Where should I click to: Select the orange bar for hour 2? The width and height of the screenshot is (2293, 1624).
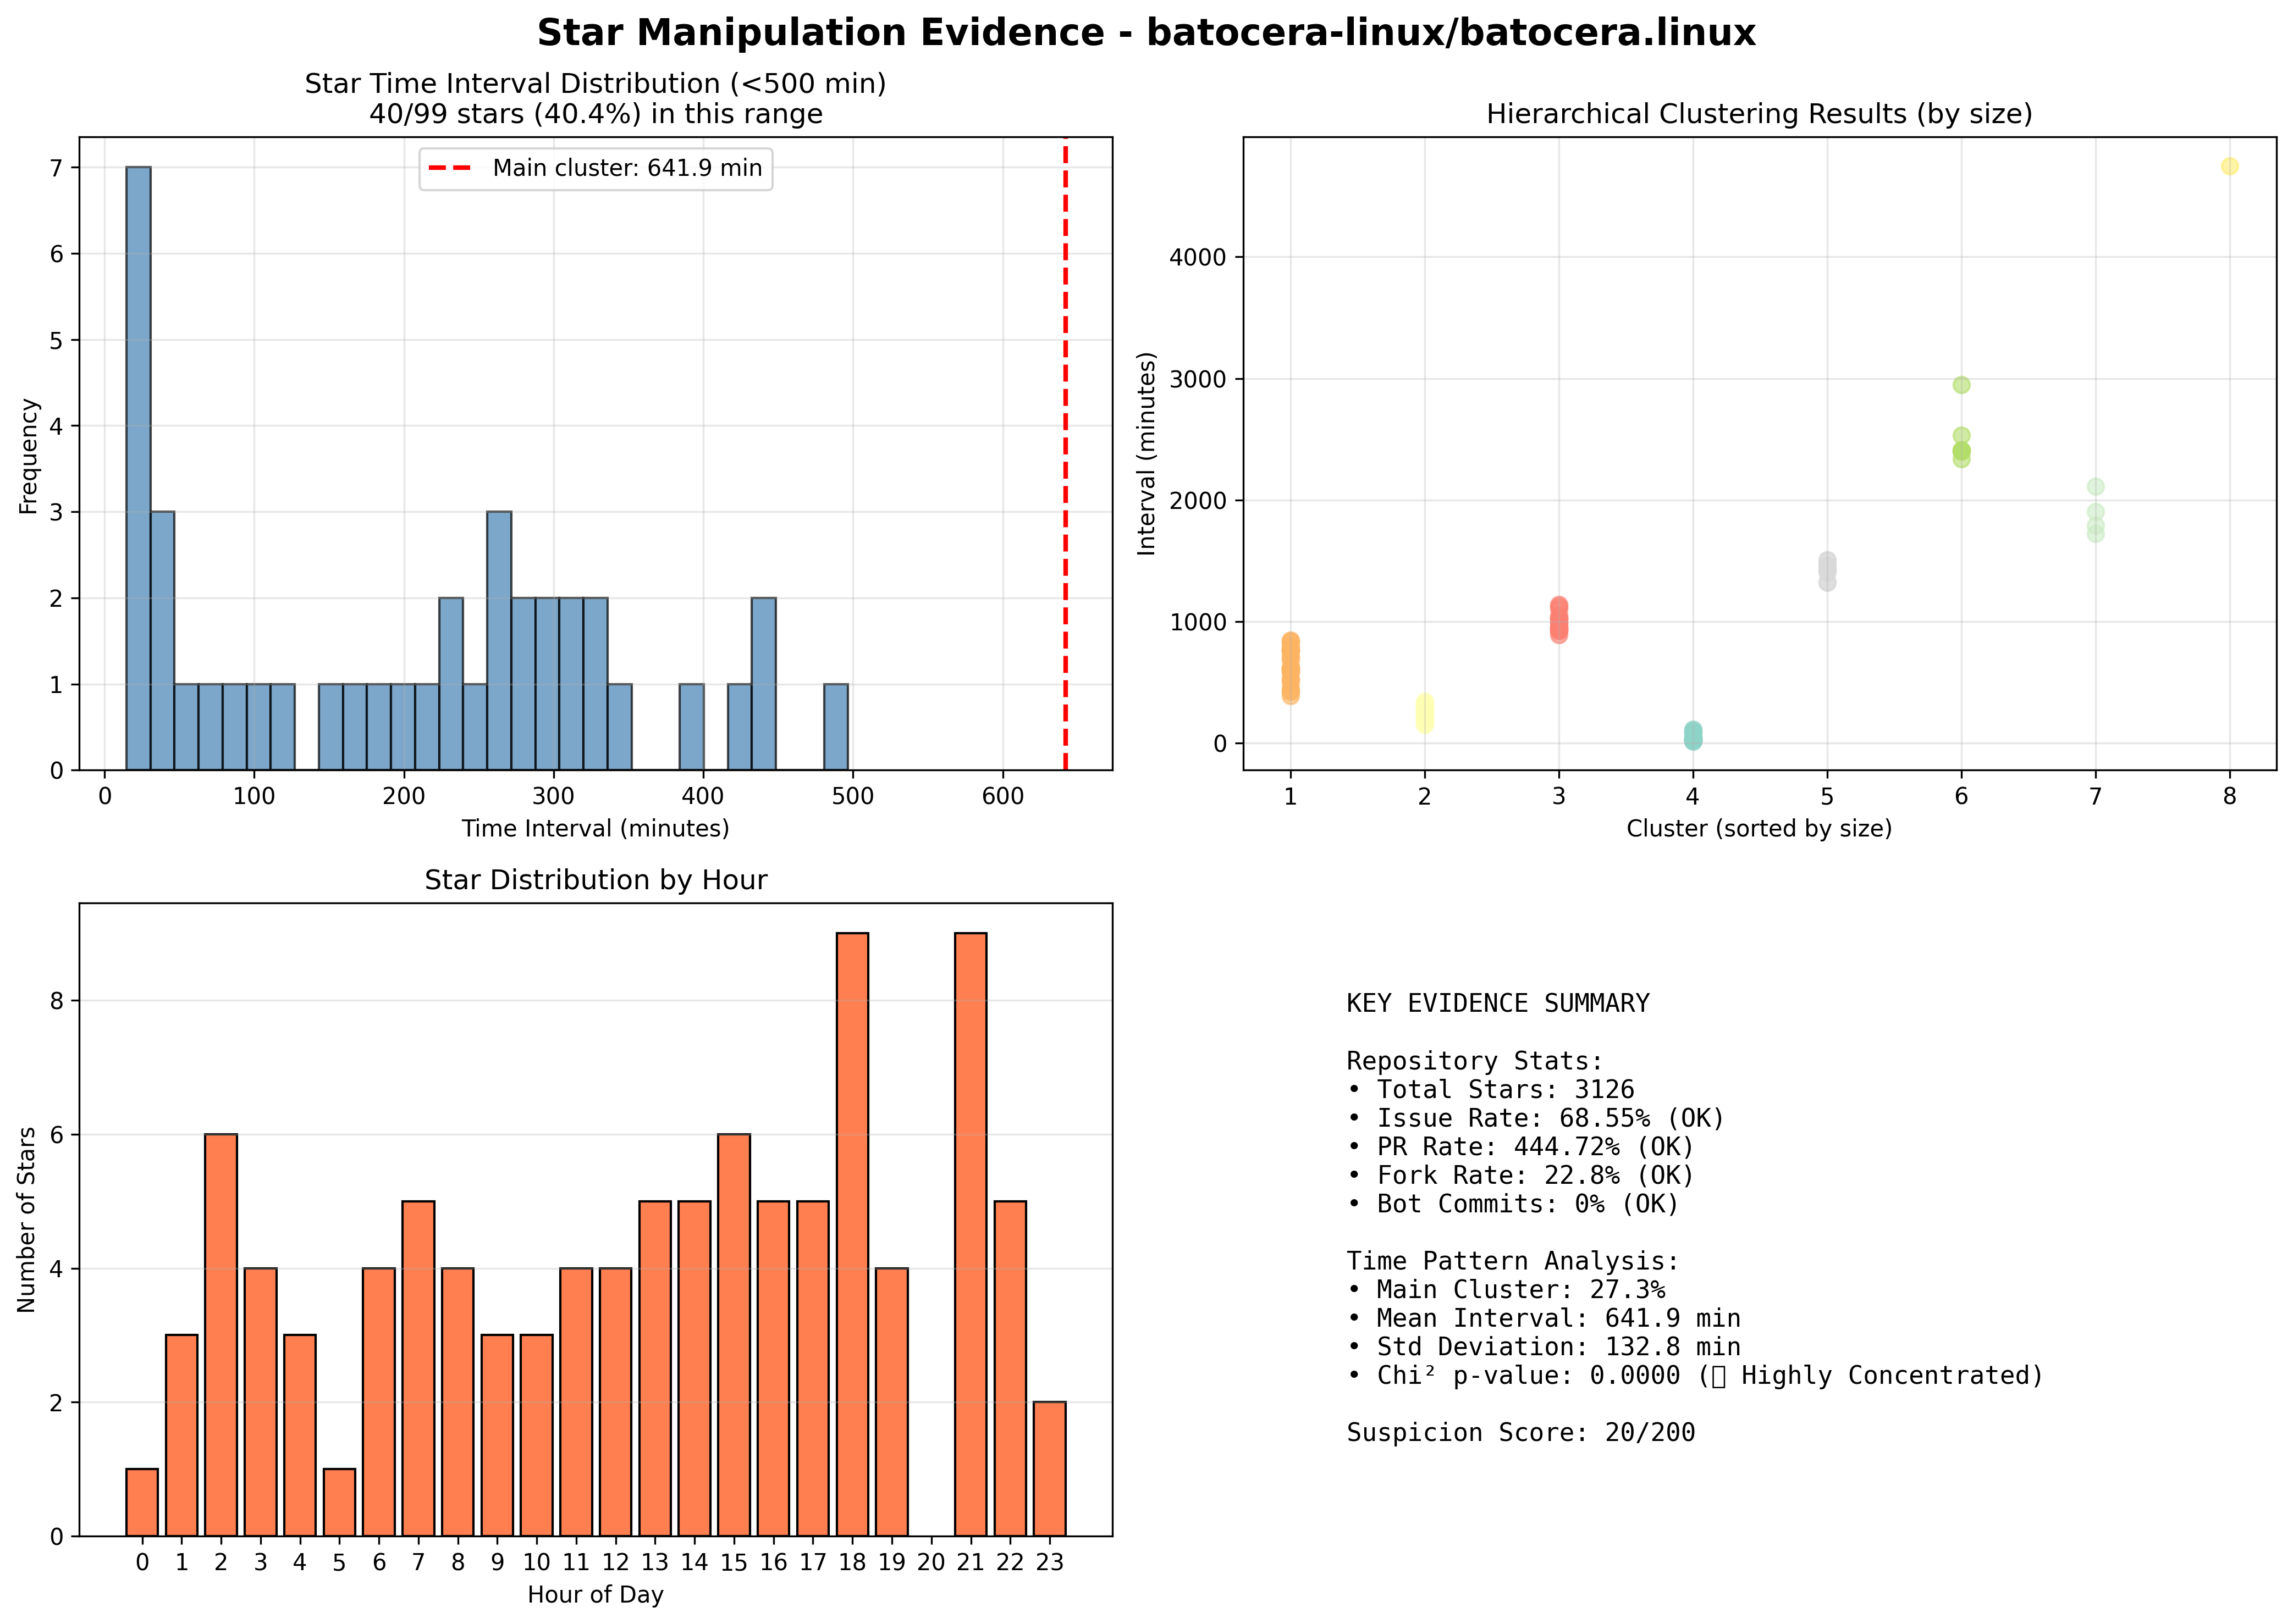pos(221,1335)
